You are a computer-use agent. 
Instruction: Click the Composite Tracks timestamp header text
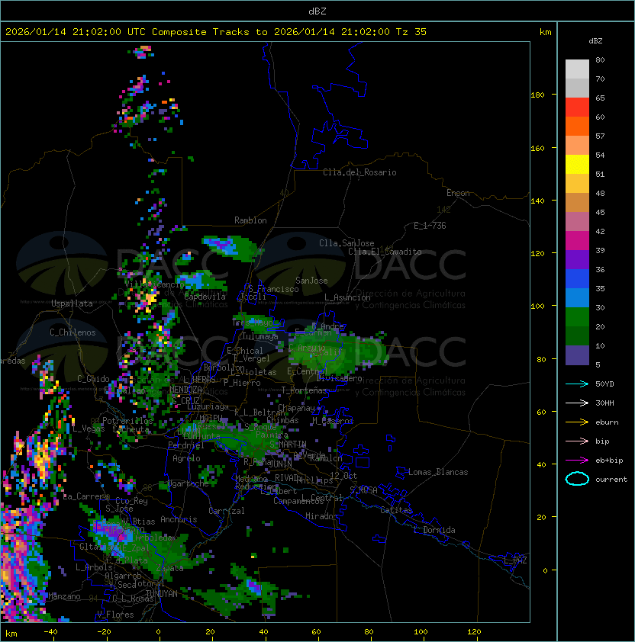pos(216,32)
